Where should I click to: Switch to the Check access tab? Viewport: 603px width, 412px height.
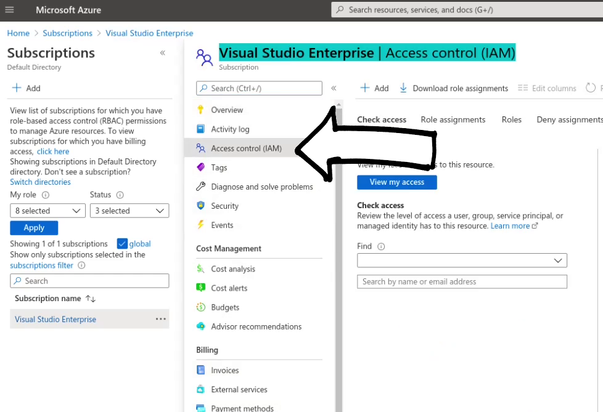(x=382, y=120)
